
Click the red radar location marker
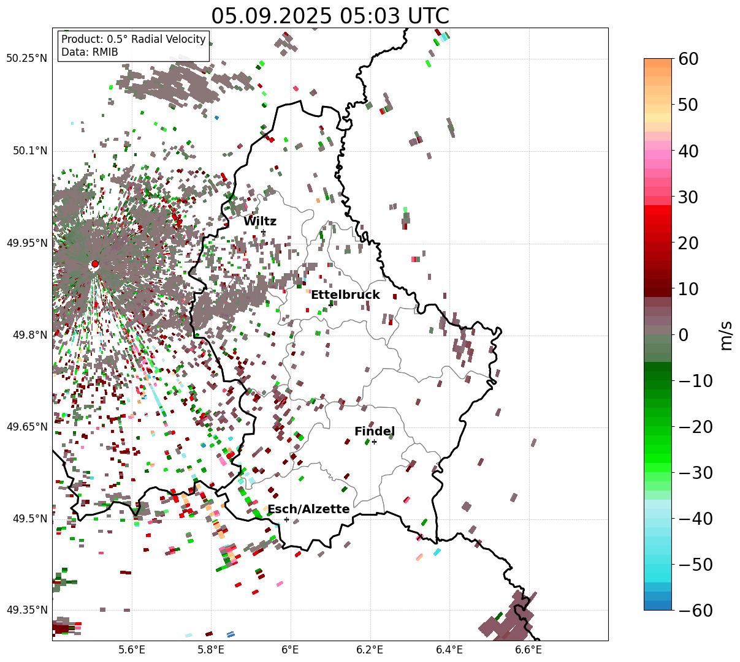pyautogui.click(x=94, y=264)
